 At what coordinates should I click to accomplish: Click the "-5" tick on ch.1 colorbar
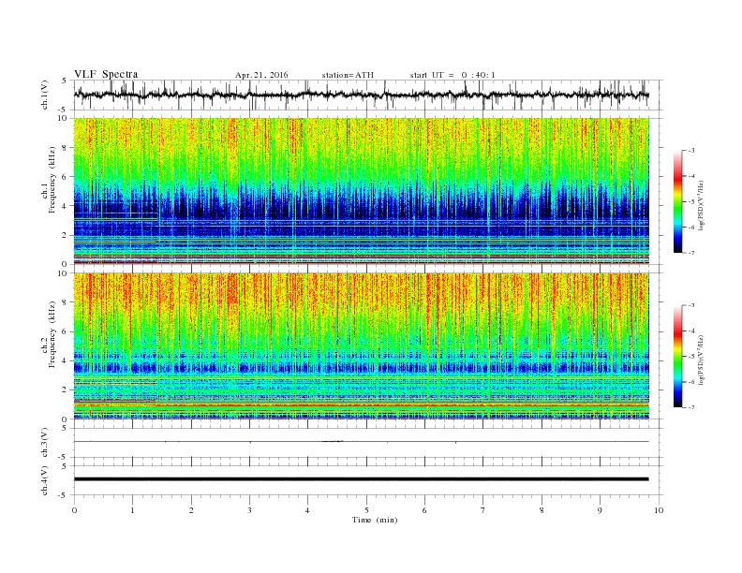coord(691,202)
